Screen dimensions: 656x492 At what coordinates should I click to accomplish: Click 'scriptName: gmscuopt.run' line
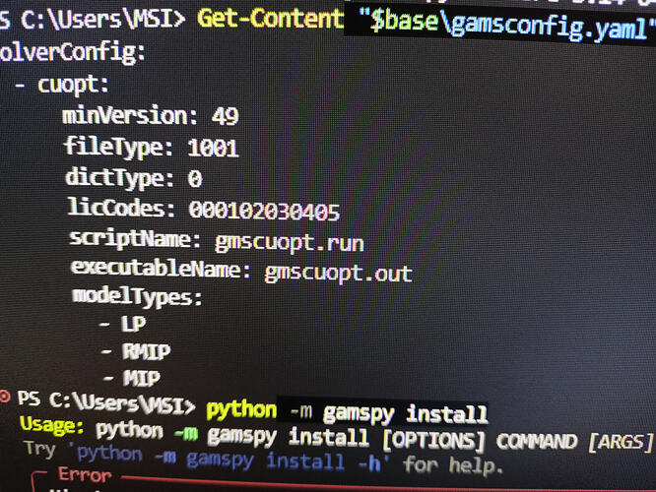(217, 241)
